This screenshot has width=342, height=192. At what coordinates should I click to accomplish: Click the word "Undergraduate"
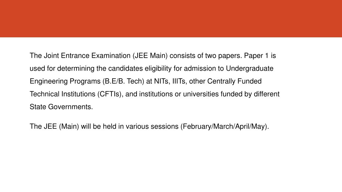[249, 69]
